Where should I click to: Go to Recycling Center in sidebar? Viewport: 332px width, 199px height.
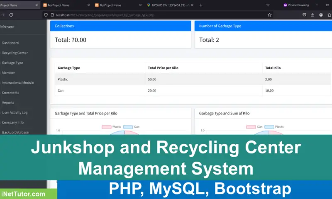point(15,53)
